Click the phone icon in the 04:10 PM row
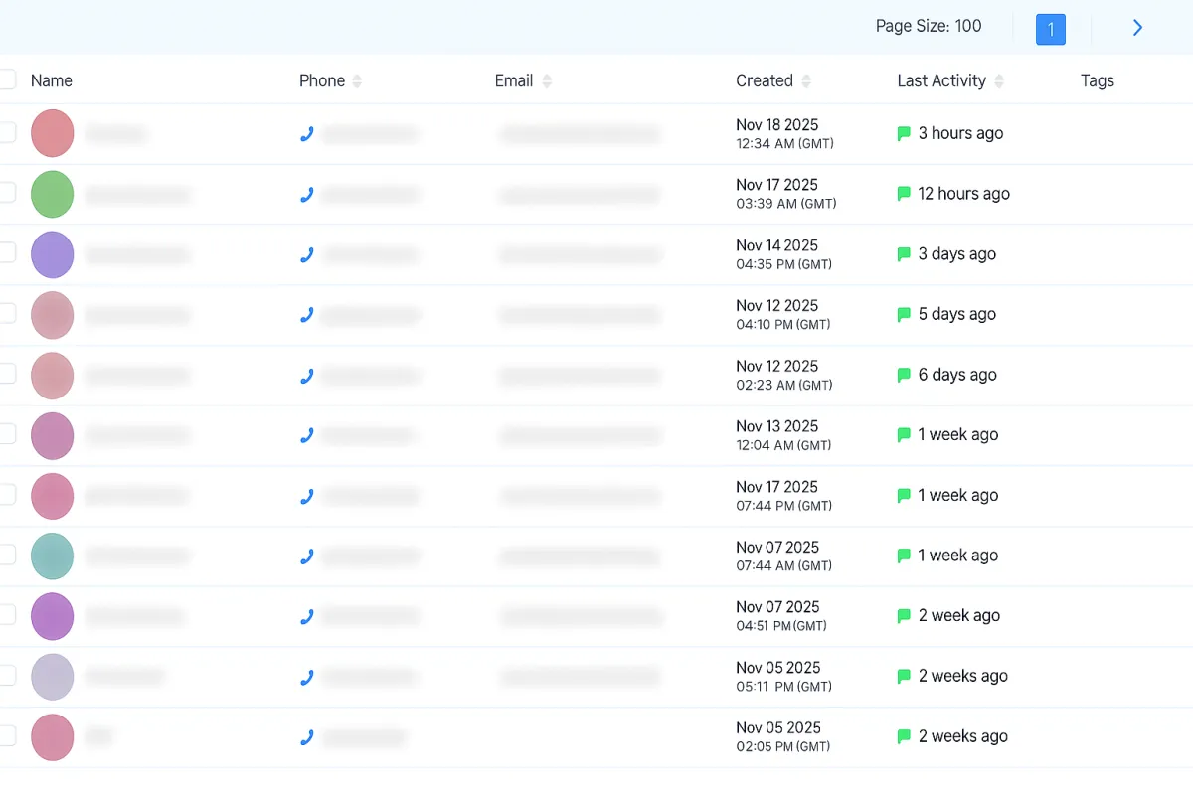Screen dimensions: 1193x795 coord(307,315)
